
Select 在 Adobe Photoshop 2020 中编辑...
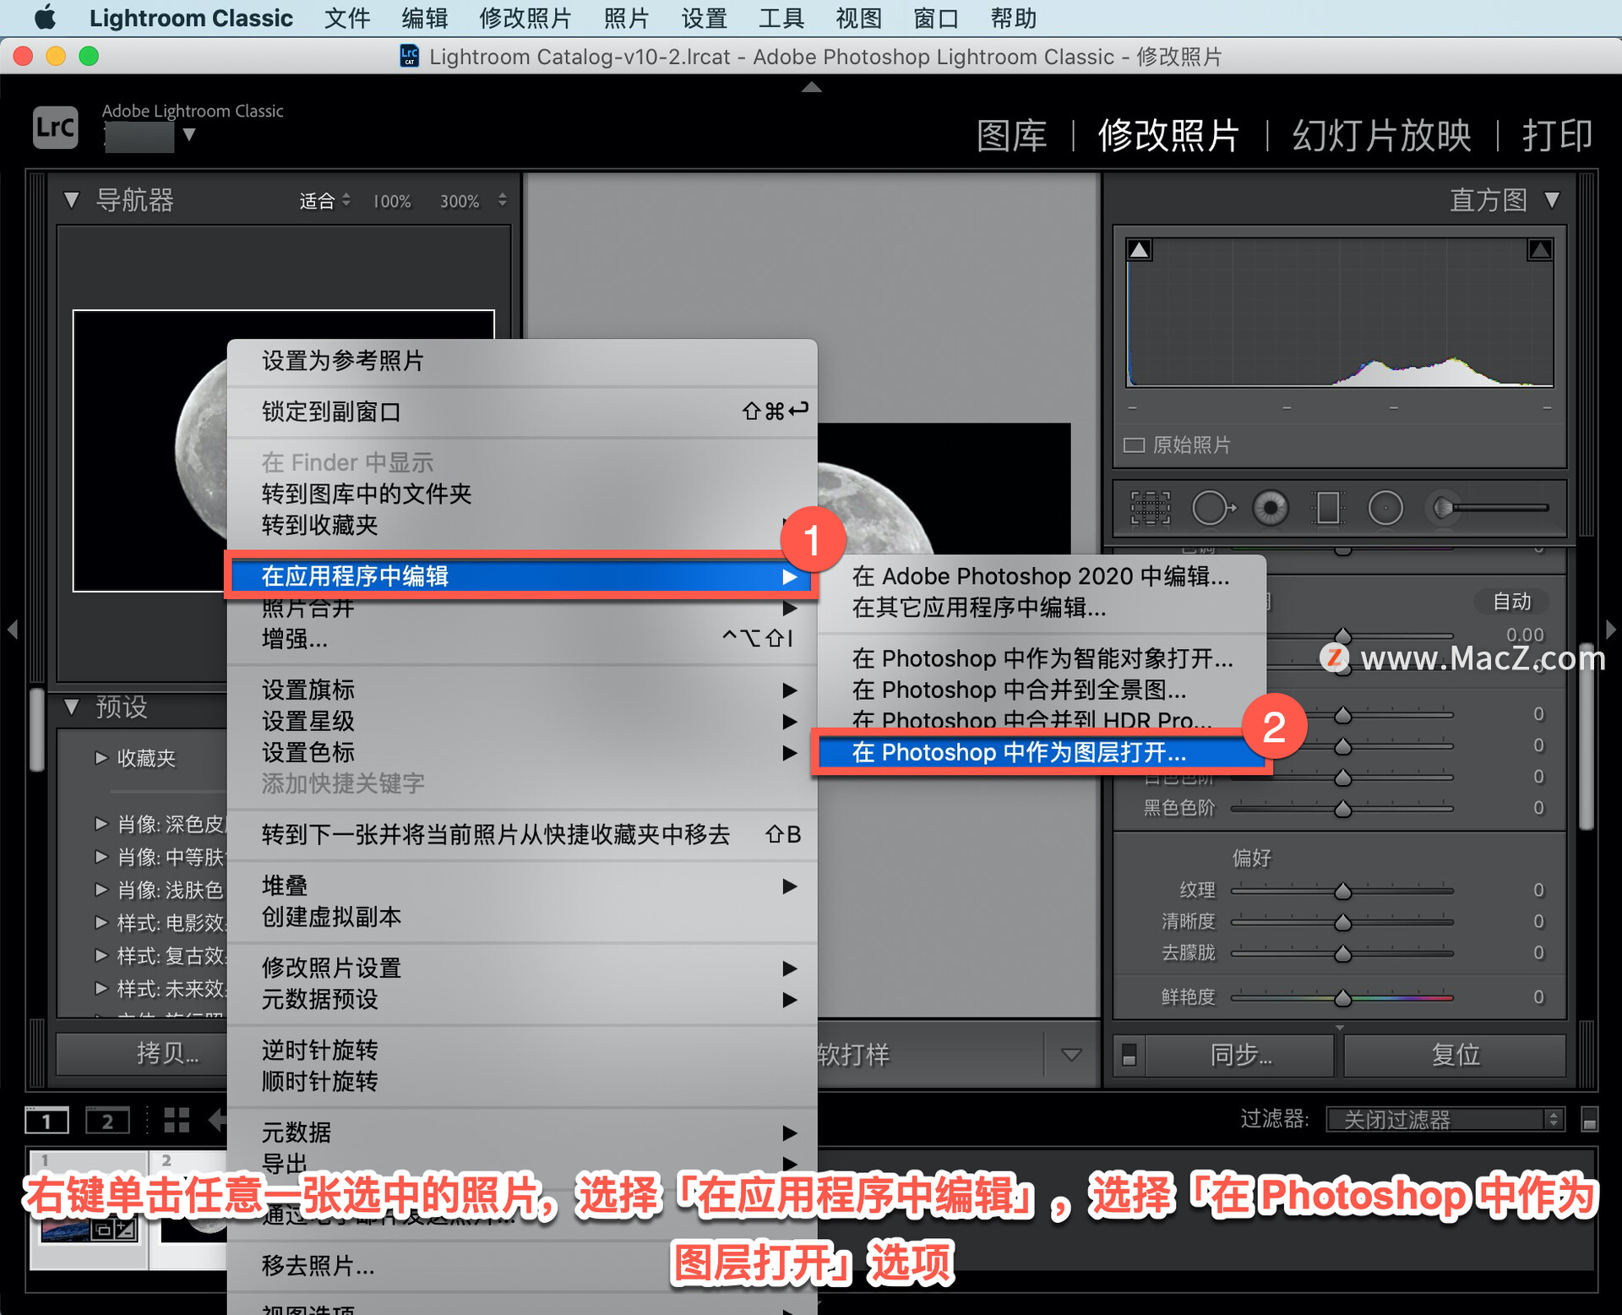pos(1041,576)
